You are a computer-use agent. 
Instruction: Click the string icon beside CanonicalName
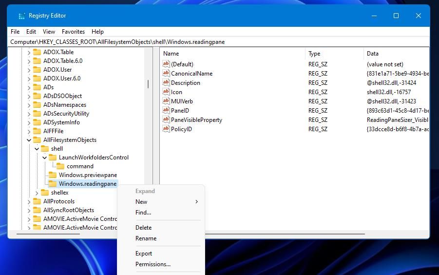(166, 73)
